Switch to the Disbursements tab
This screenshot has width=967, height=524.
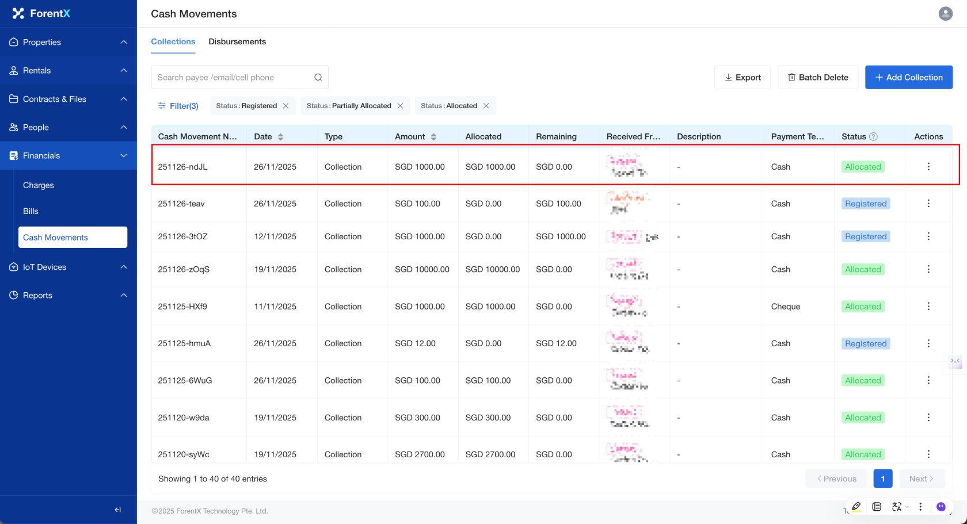coord(237,42)
